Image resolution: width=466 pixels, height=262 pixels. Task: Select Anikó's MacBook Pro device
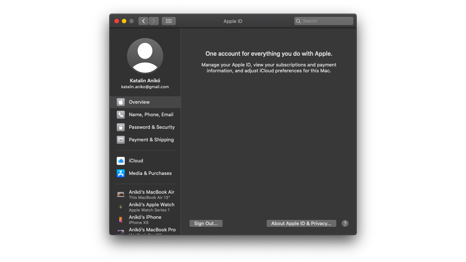(145, 231)
